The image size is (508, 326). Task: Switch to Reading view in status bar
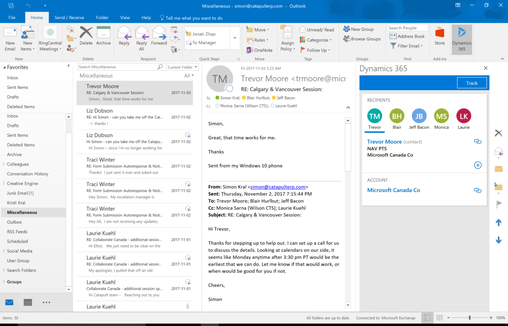[x=439, y=318]
